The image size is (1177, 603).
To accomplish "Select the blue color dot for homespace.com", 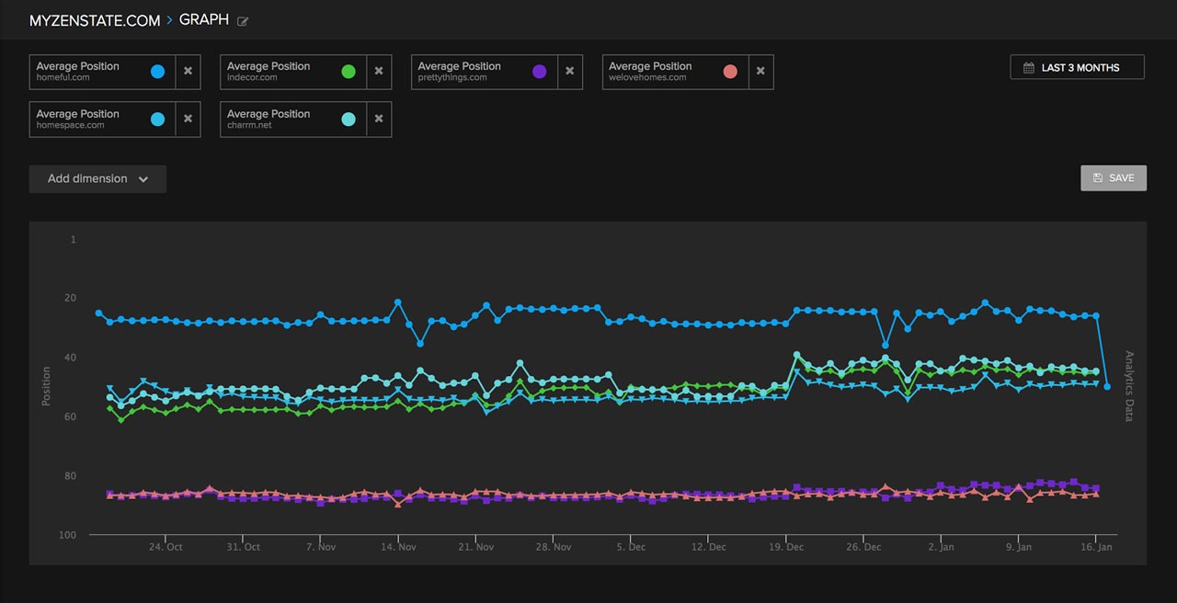I will (x=159, y=119).
